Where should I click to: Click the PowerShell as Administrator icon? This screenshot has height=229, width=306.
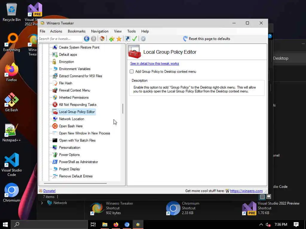coord(55,162)
